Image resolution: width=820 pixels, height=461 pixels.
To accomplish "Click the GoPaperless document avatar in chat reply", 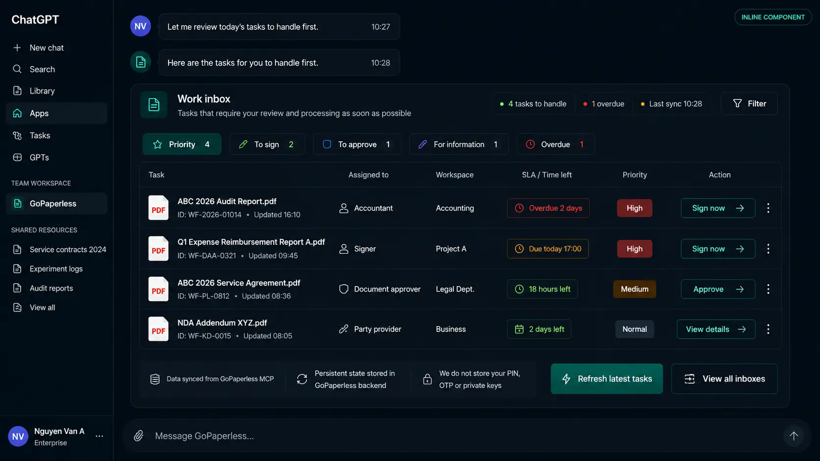I will pyautogui.click(x=140, y=62).
